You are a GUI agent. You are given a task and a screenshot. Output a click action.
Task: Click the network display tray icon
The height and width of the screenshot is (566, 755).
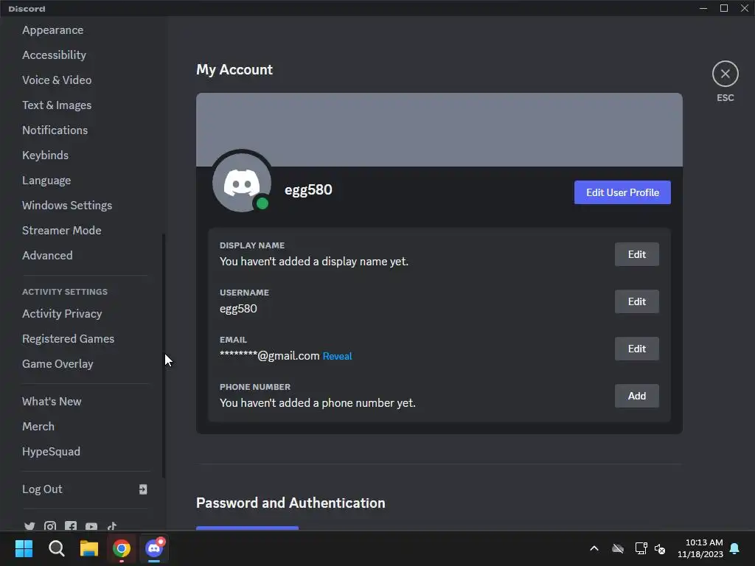(641, 548)
